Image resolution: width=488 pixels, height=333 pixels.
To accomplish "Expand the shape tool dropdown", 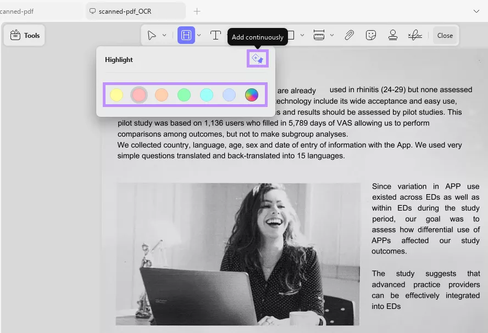I will [x=303, y=35].
